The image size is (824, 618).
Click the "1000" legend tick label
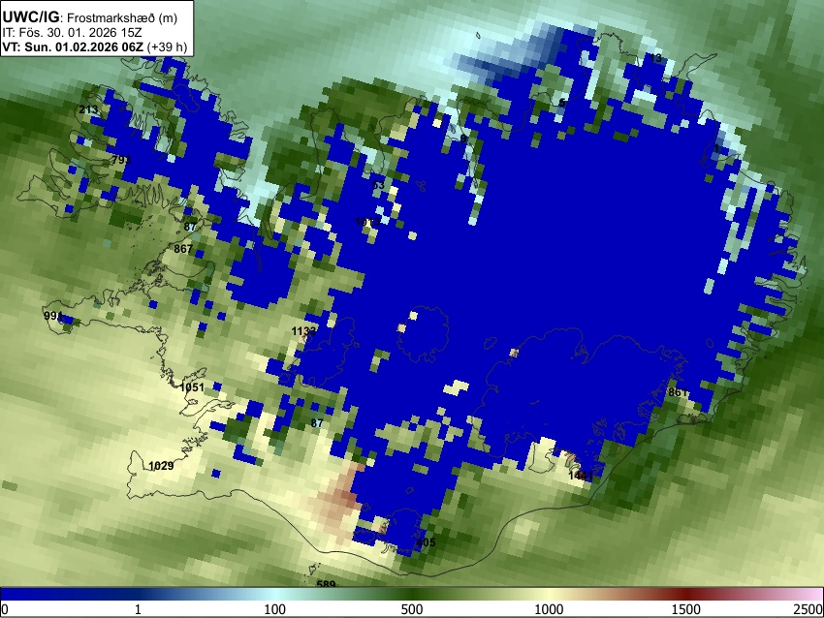point(549,609)
